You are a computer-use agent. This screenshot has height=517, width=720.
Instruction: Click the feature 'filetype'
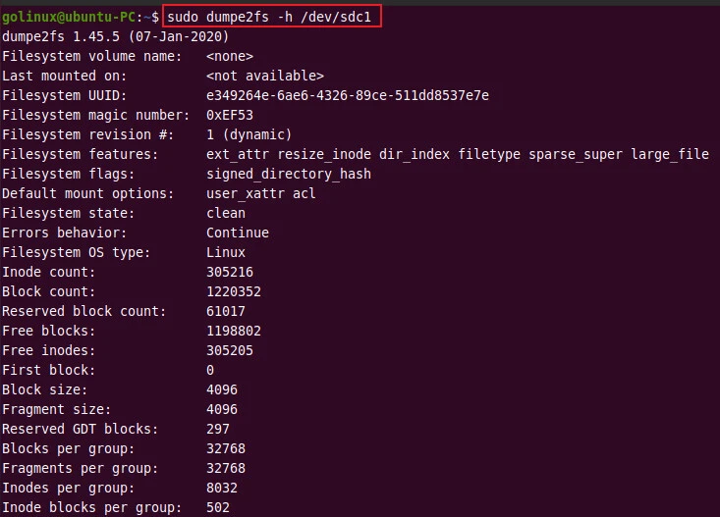point(489,155)
